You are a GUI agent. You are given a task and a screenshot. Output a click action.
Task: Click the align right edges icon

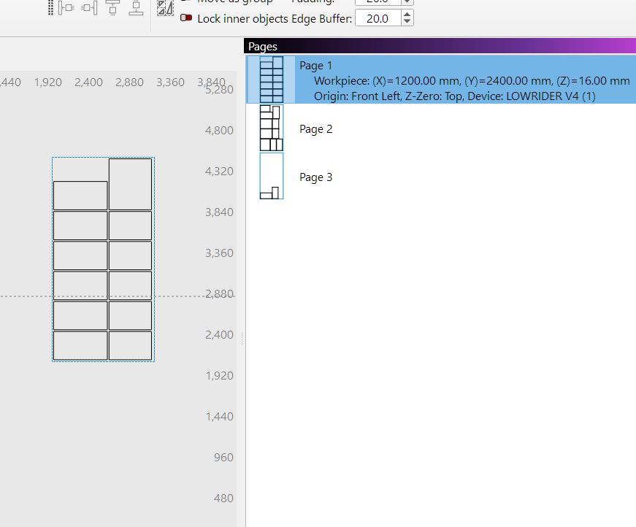click(90, 8)
